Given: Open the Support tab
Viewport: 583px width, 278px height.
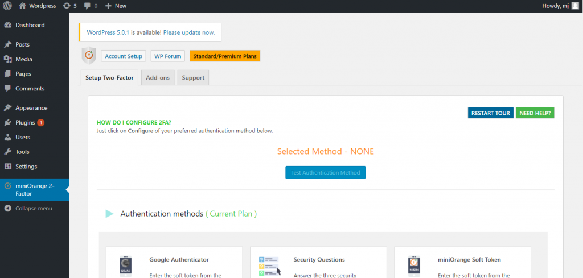Looking at the screenshot, I should [193, 78].
